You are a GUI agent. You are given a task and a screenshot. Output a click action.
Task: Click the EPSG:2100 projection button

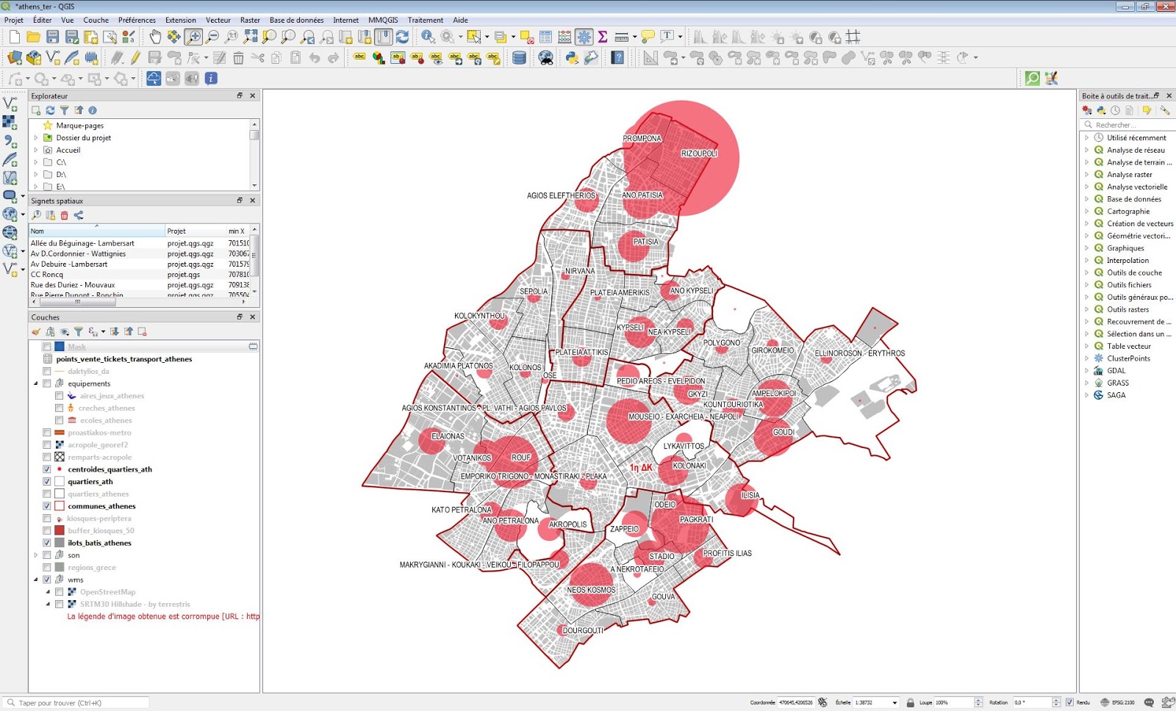[x=1117, y=702]
